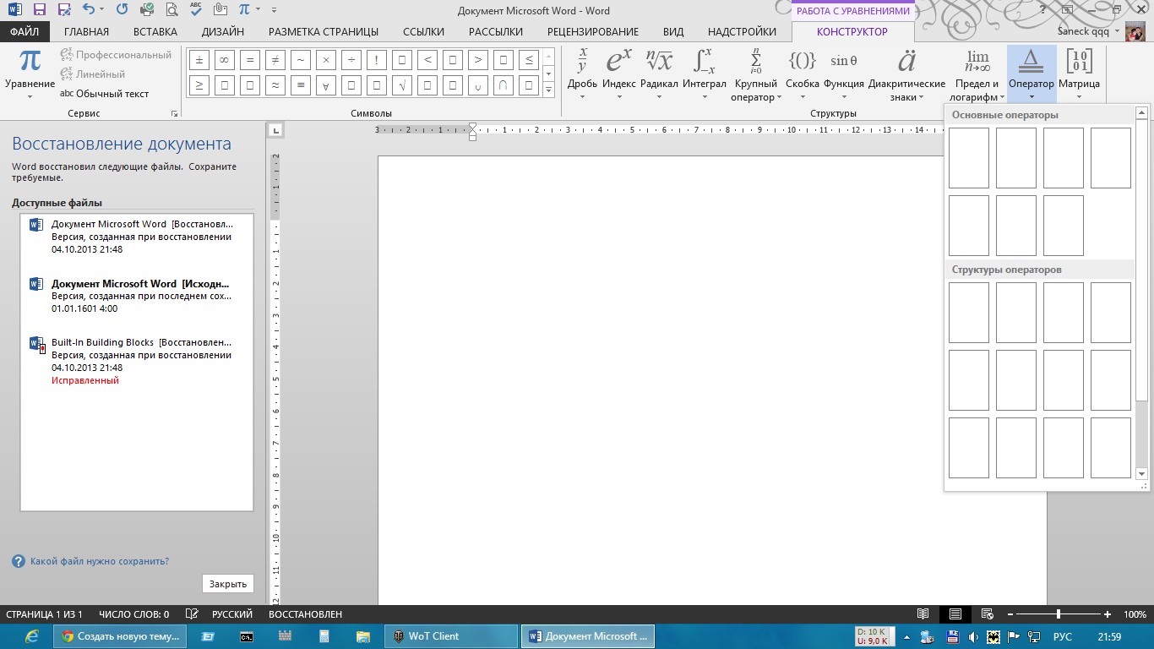Click the zoom out minus button
The height and width of the screenshot is (649, 1154).
(1010, 614)
